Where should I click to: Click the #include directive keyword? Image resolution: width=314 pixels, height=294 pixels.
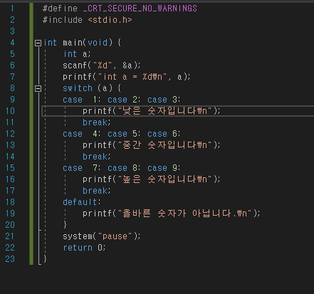click(63, 20)
